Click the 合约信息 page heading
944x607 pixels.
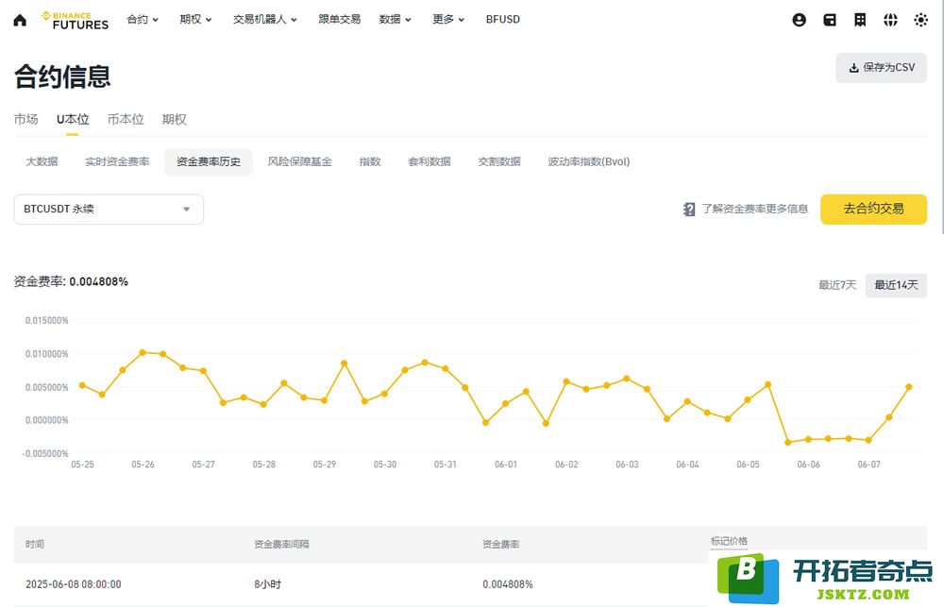coord(62,76)
